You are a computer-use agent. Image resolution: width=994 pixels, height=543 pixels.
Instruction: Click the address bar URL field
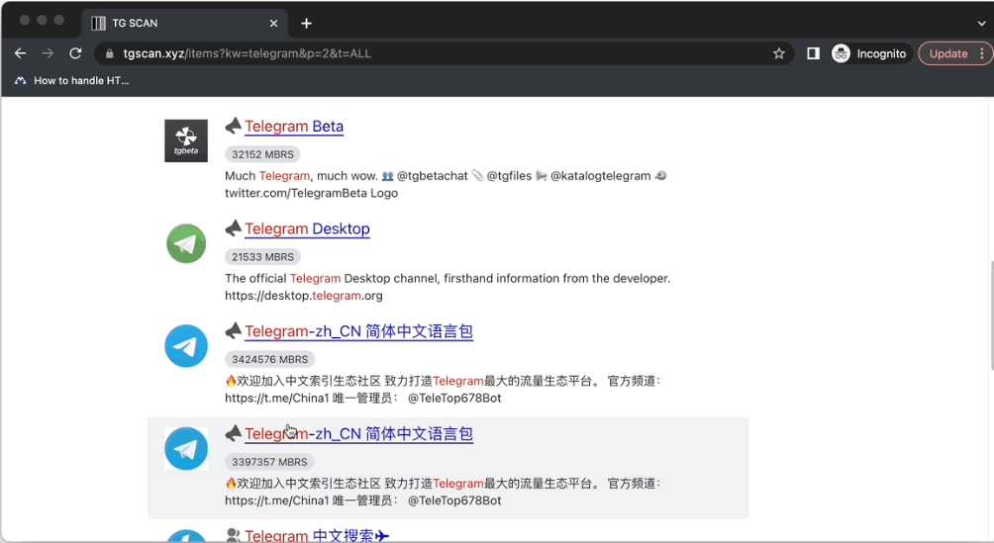444,53
